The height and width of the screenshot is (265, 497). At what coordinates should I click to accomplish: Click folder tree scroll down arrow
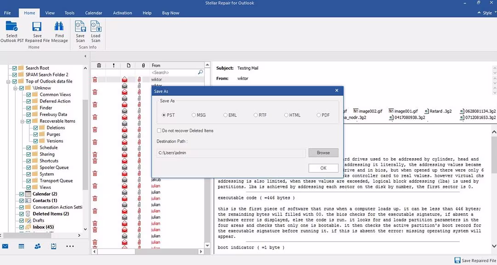[85, 229]
